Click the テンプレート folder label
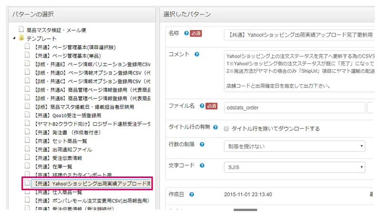Viewport: 381px width, 217px height. (41, 39)
